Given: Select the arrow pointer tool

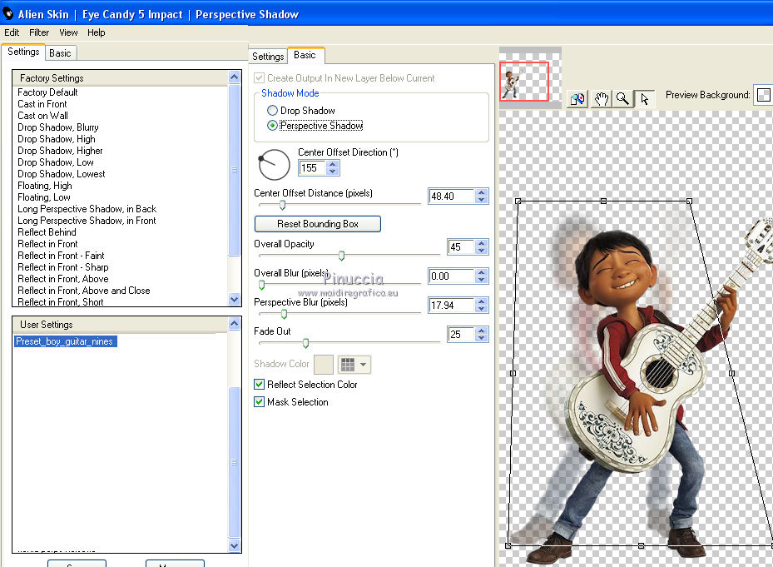Looking at the screenshot, I should [x=645, y=99].
